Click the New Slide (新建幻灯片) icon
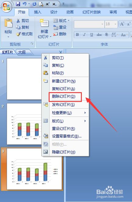This screenshot has height=202, width=132. 44,23
